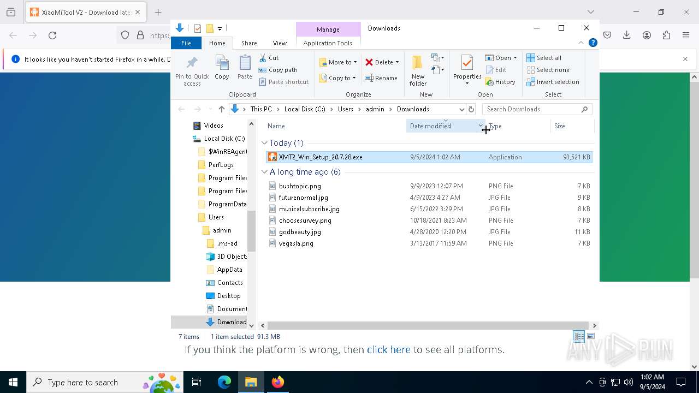Click Invert selection in the ribbon

coord(553,82)
